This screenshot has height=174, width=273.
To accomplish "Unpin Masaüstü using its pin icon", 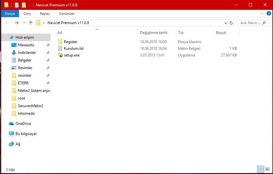I will 48,45.
